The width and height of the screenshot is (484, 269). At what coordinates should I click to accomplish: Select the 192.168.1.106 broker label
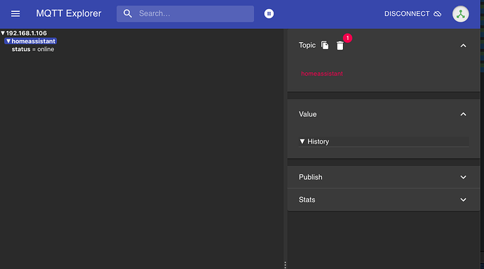[x=26, y=33]
